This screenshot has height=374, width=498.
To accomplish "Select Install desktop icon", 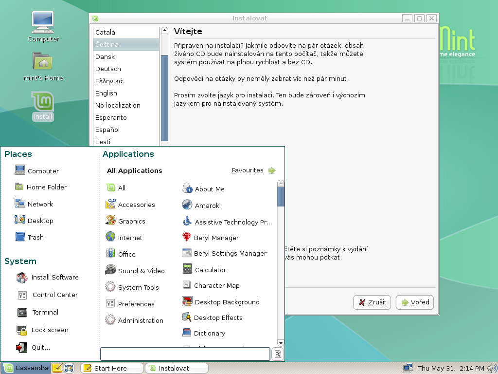I will (x=43, y=106).
